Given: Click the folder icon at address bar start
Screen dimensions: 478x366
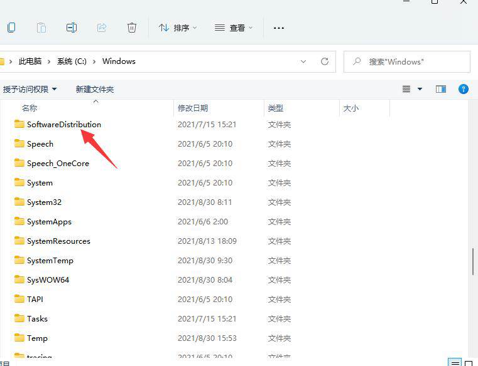Looking at the screenshot, I should point(2,62).
